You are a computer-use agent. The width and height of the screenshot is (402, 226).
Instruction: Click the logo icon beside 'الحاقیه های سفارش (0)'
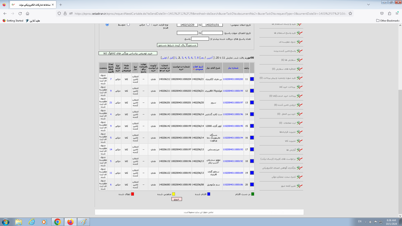[x=300, y=69]
